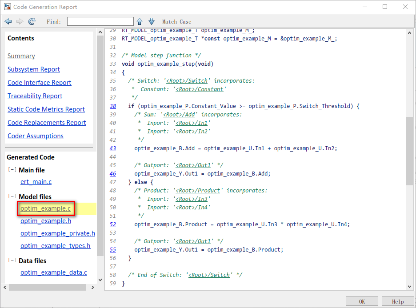Find previous match with up arrow

pos(140,21)
